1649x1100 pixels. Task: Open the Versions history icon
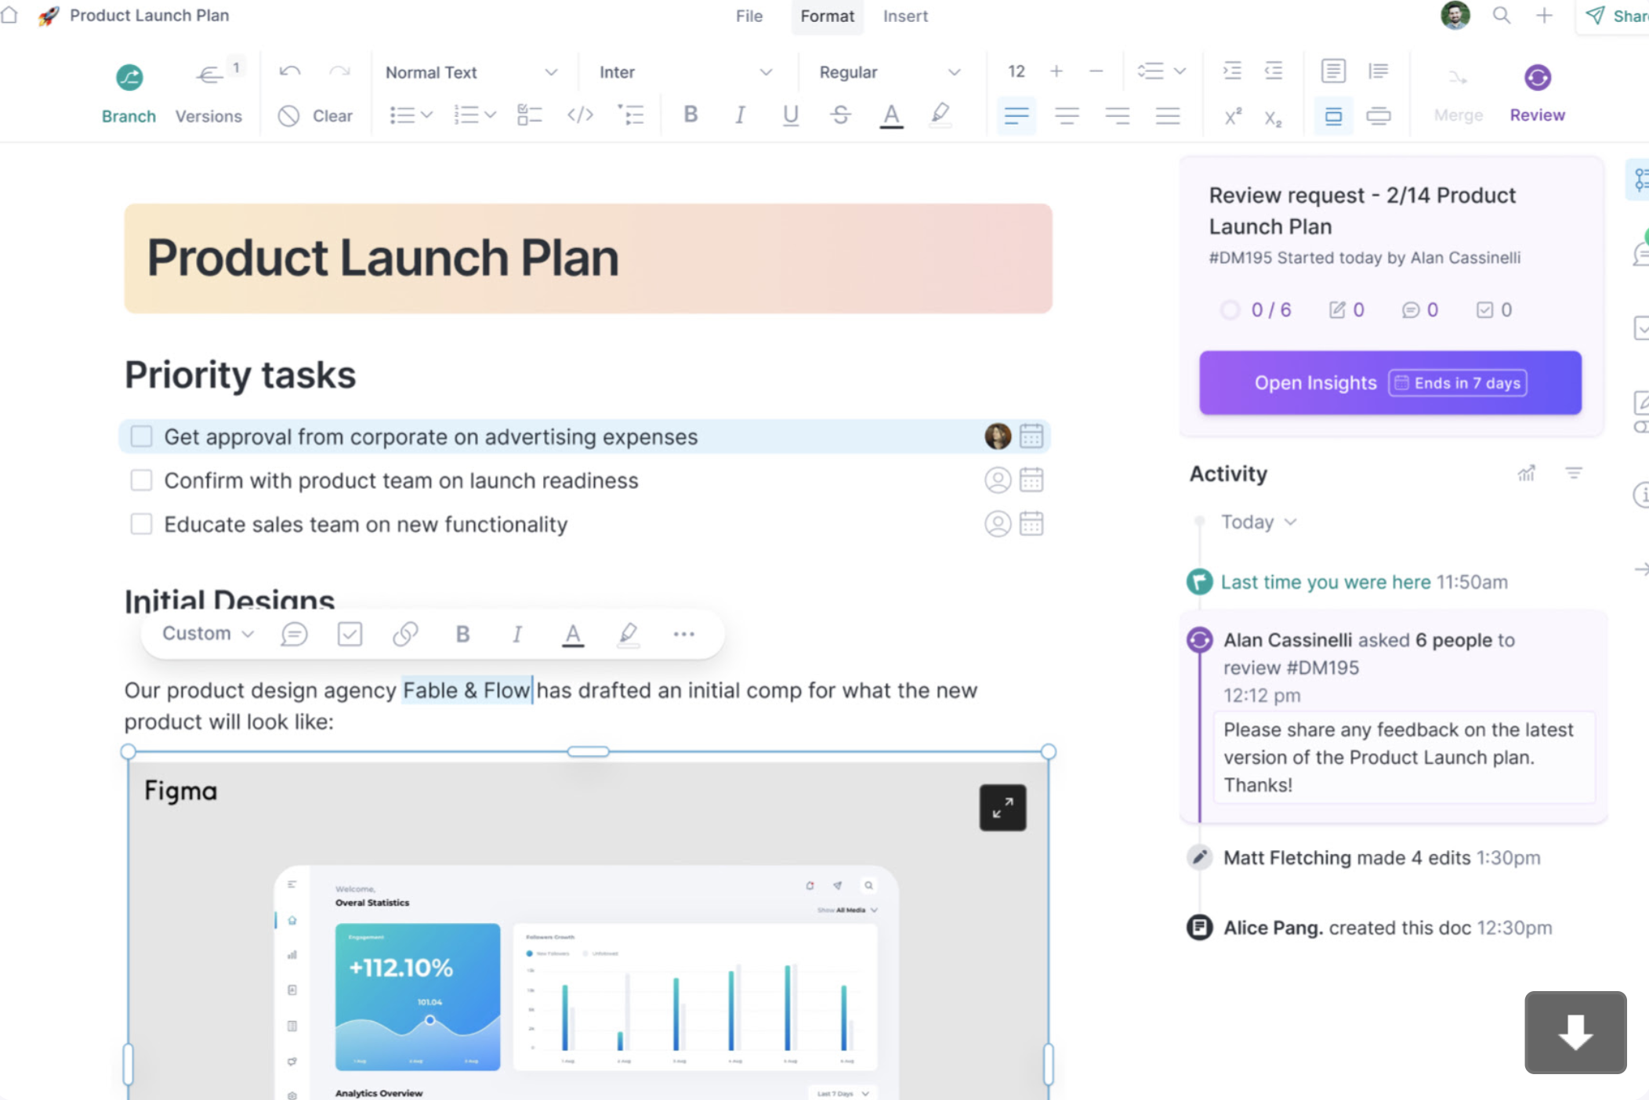(208, 76)
